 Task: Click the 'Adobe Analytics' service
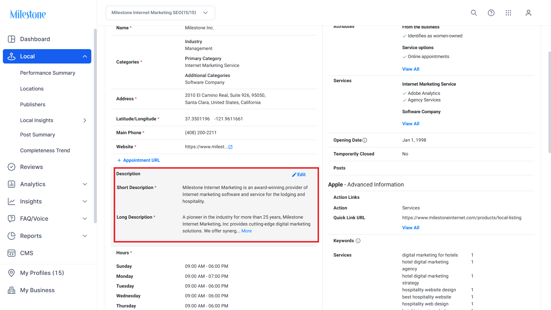[424, 93]
